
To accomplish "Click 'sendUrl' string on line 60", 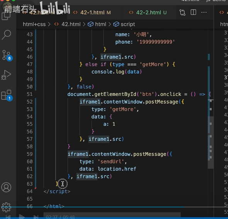I will click(111, 161).
